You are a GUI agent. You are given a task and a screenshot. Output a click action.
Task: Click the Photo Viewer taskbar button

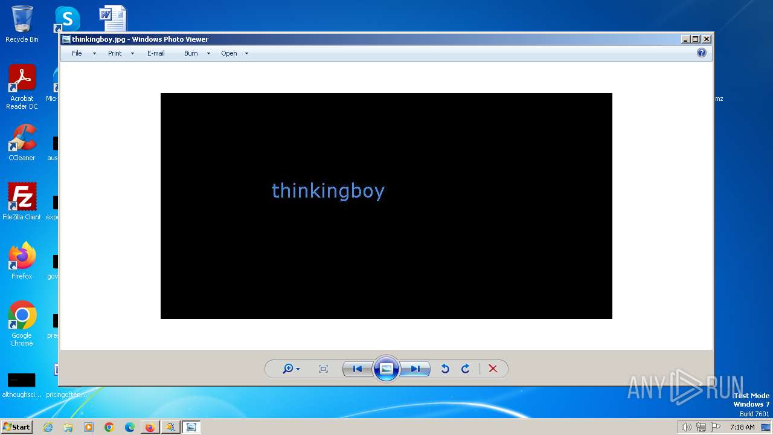point(191,427)
